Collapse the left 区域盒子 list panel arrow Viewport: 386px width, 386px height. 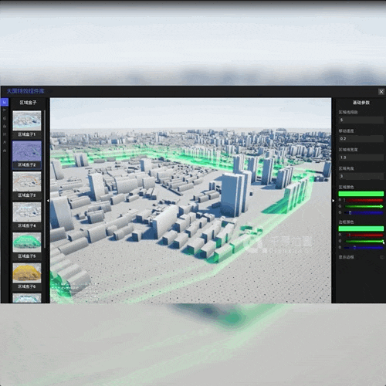48,201
